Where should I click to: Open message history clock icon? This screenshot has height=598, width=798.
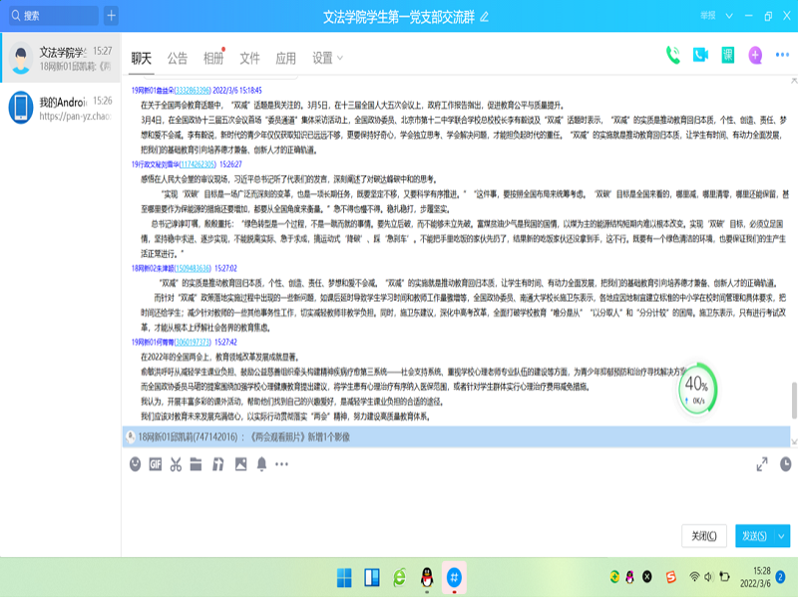coord(785,463)
